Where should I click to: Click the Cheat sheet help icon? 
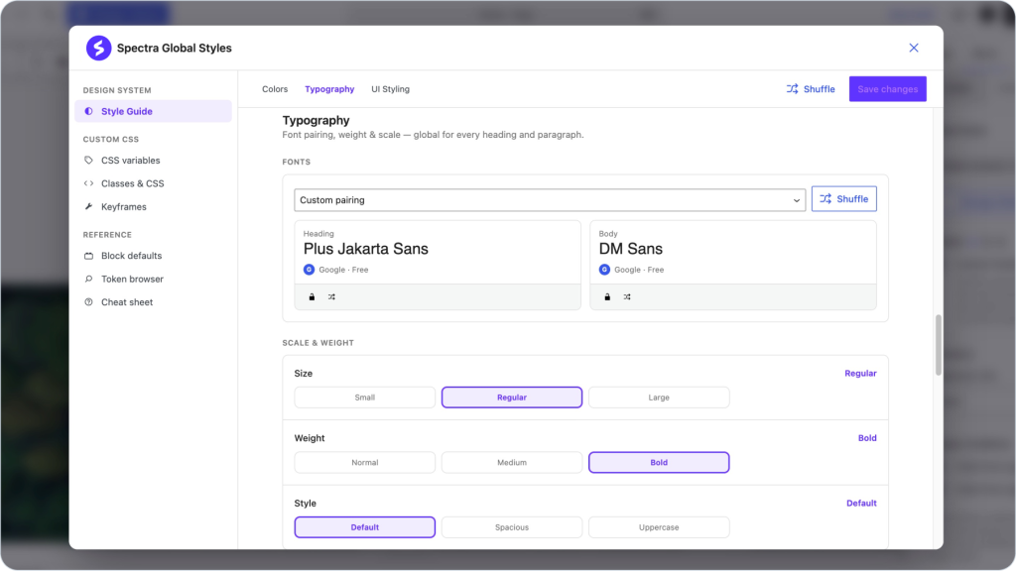pos(88,302)
